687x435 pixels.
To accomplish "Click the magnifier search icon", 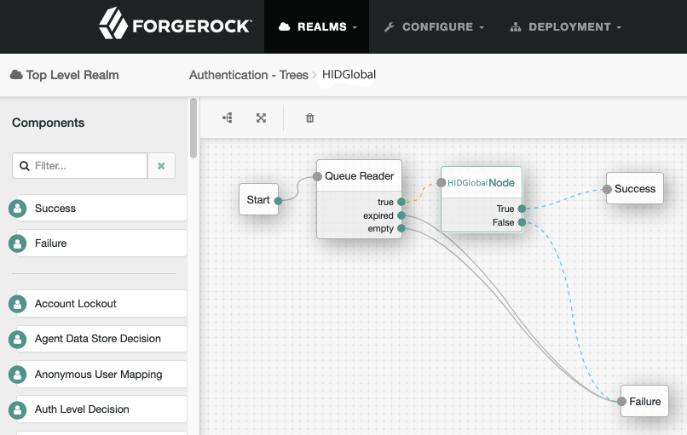I will point(25,166).
